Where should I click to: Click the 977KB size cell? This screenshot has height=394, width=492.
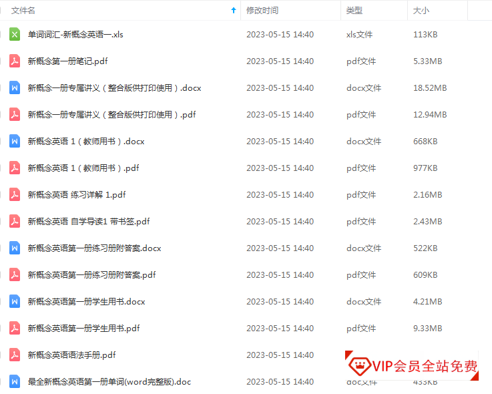coord(425,168)
